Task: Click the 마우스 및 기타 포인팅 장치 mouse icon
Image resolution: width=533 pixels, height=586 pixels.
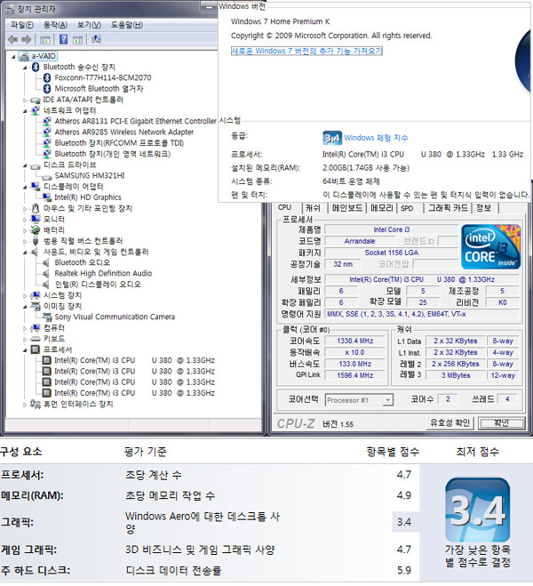Action: [x=36, y=208]
